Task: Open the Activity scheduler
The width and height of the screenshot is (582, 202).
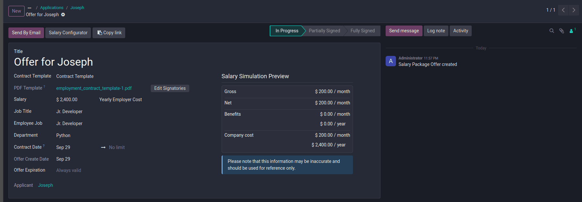Action: (x=460, y=31)
